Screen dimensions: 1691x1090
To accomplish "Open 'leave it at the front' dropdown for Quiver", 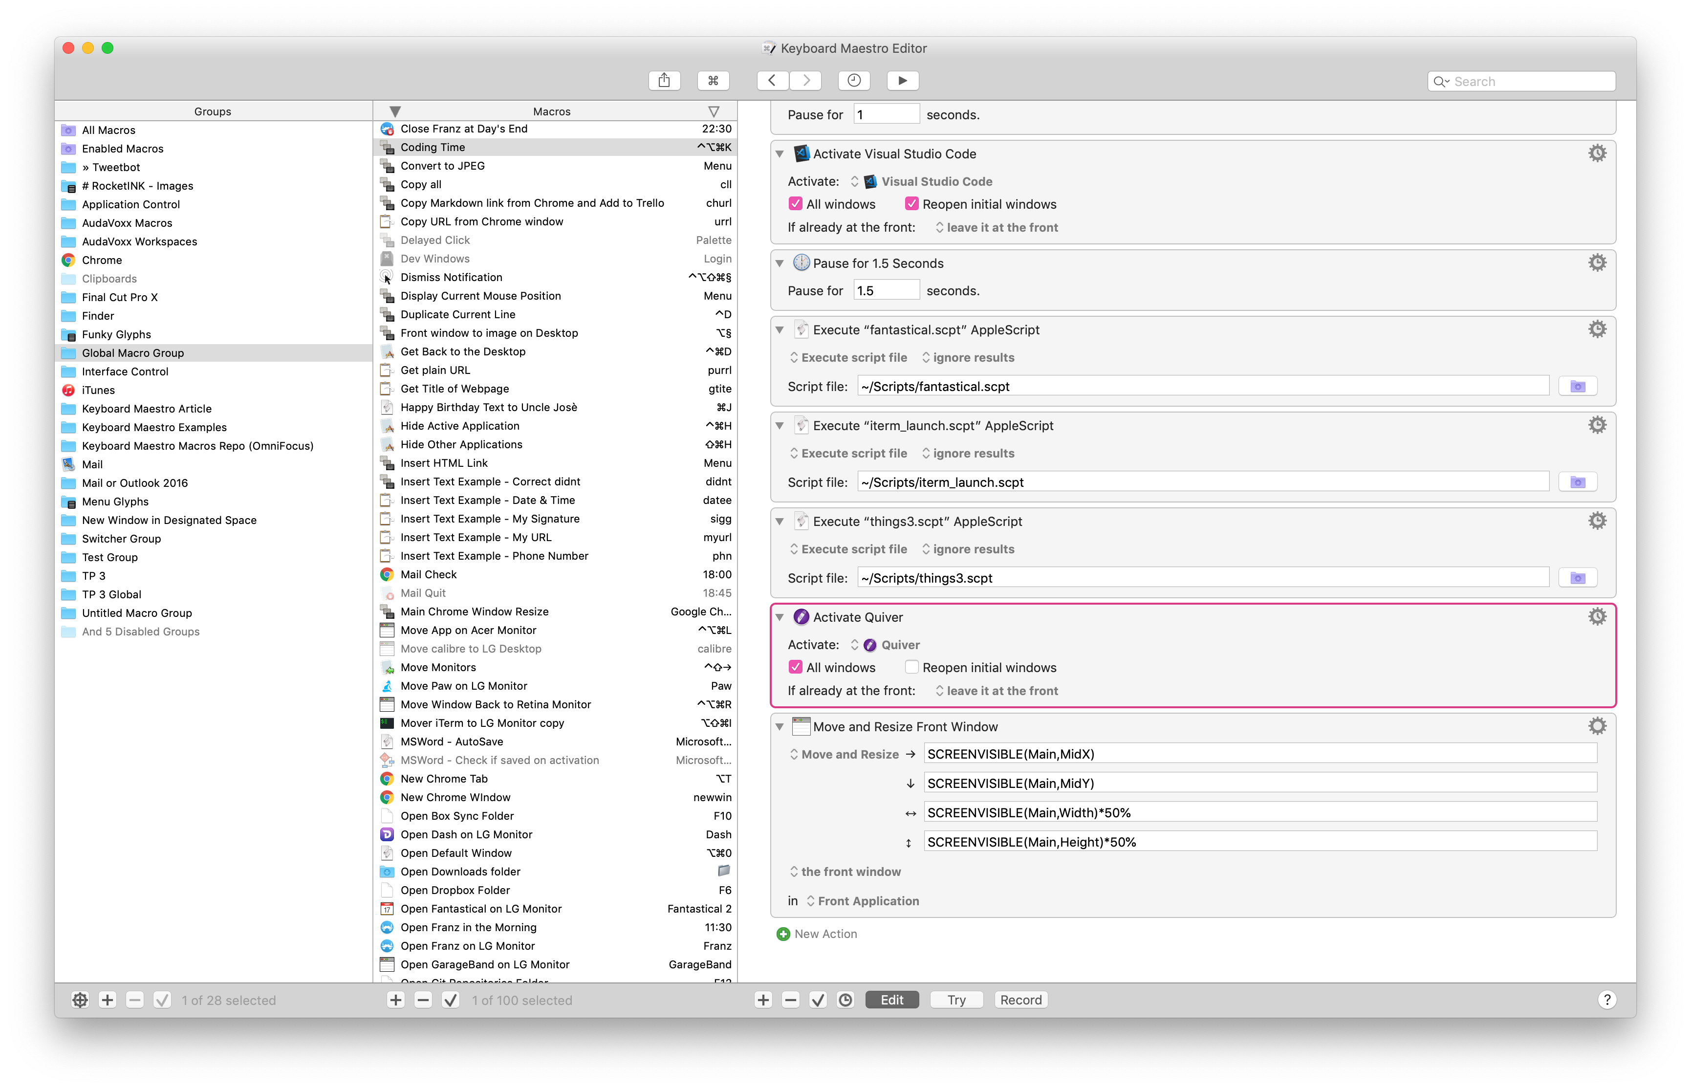I will (x=996, y=691).
